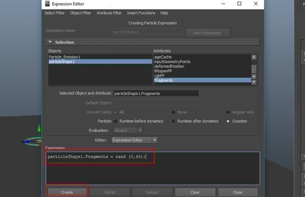The image size is (305, 197).
Task: Select deformedPosition attribute
Action: pyautogui.click(x=202, y=66)
